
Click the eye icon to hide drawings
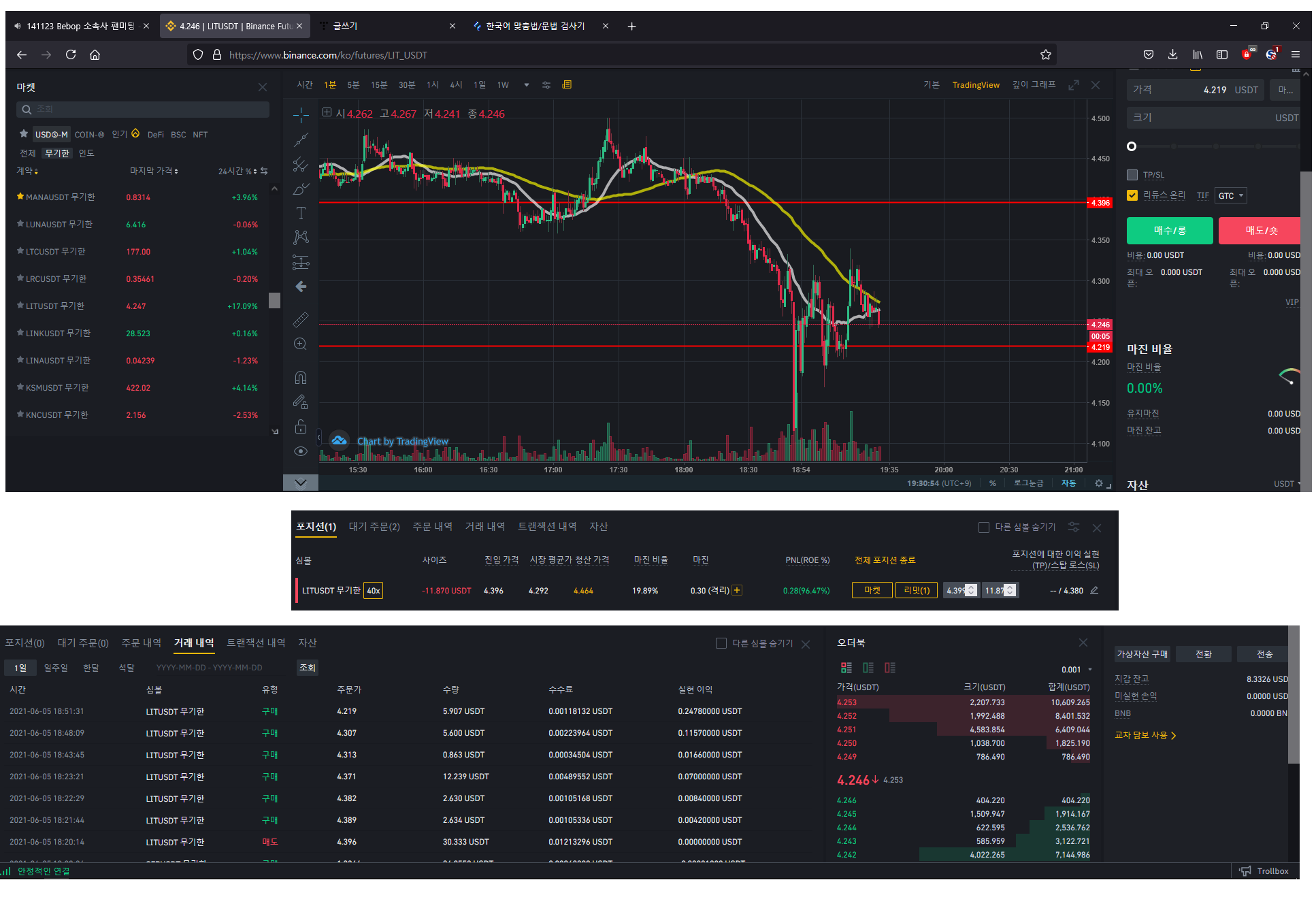(x=301, y=452)
